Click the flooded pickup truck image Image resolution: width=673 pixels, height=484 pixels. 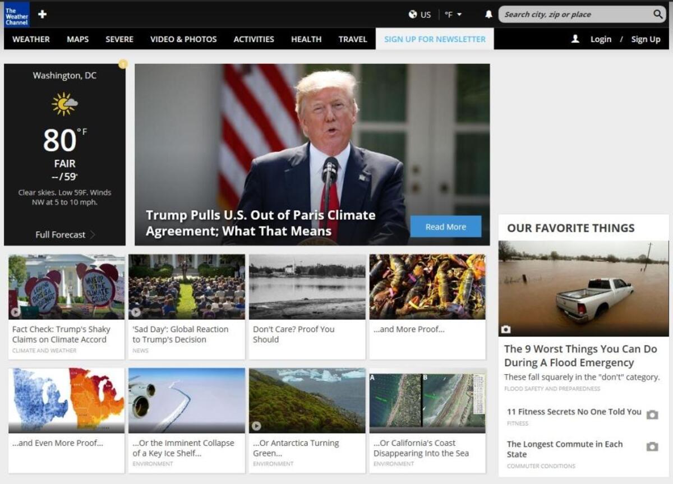click(583, 288)
